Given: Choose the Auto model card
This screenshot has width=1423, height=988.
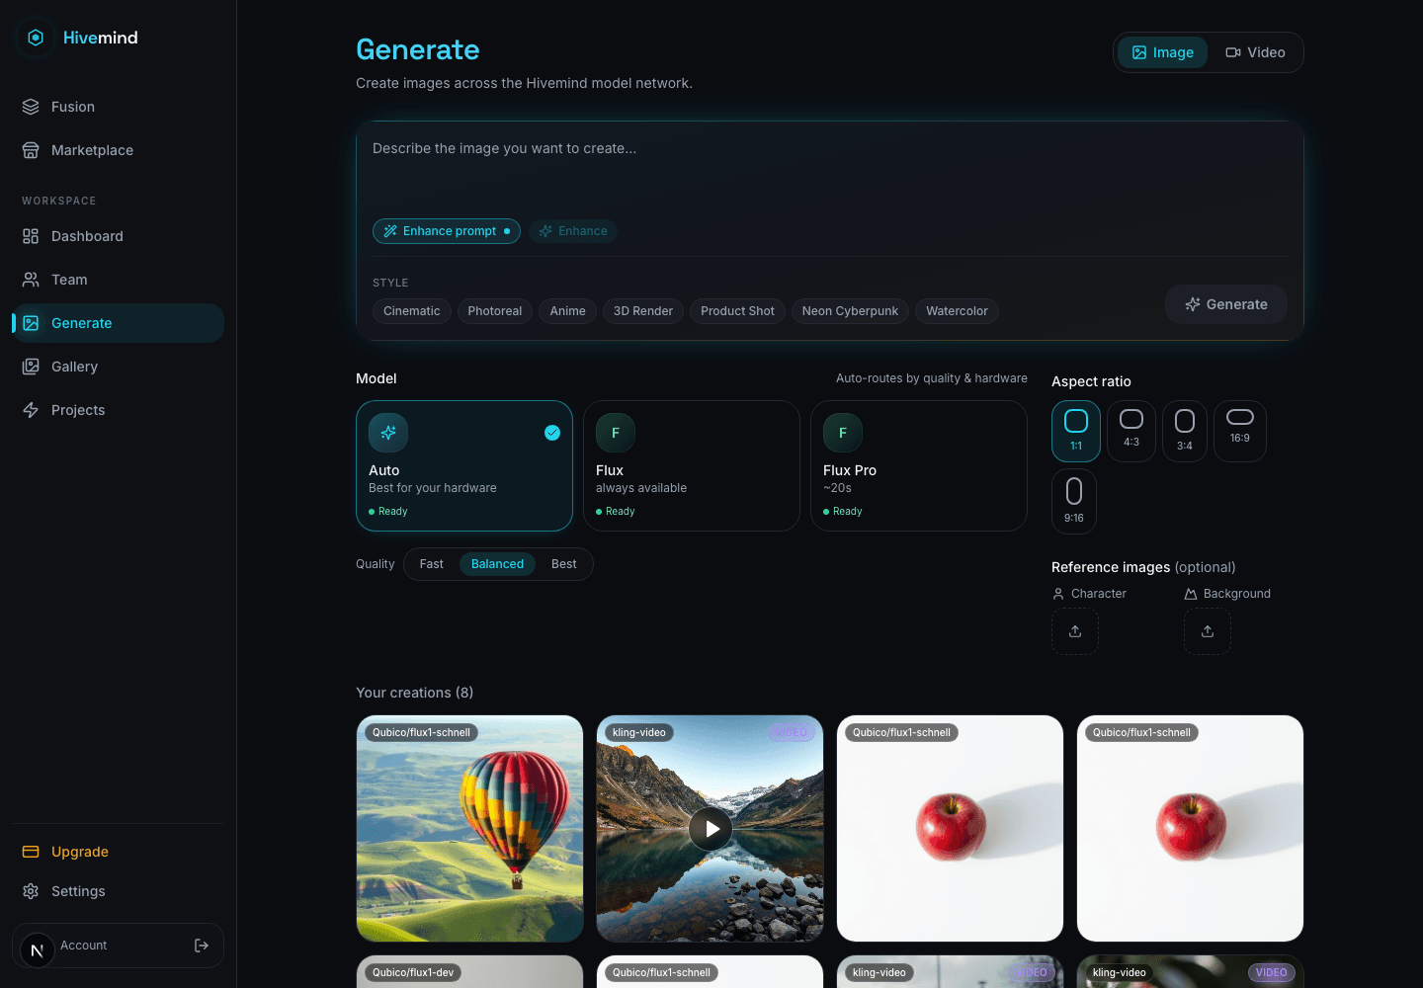Looking at the screenshot, I should click(x=464, y=465).
